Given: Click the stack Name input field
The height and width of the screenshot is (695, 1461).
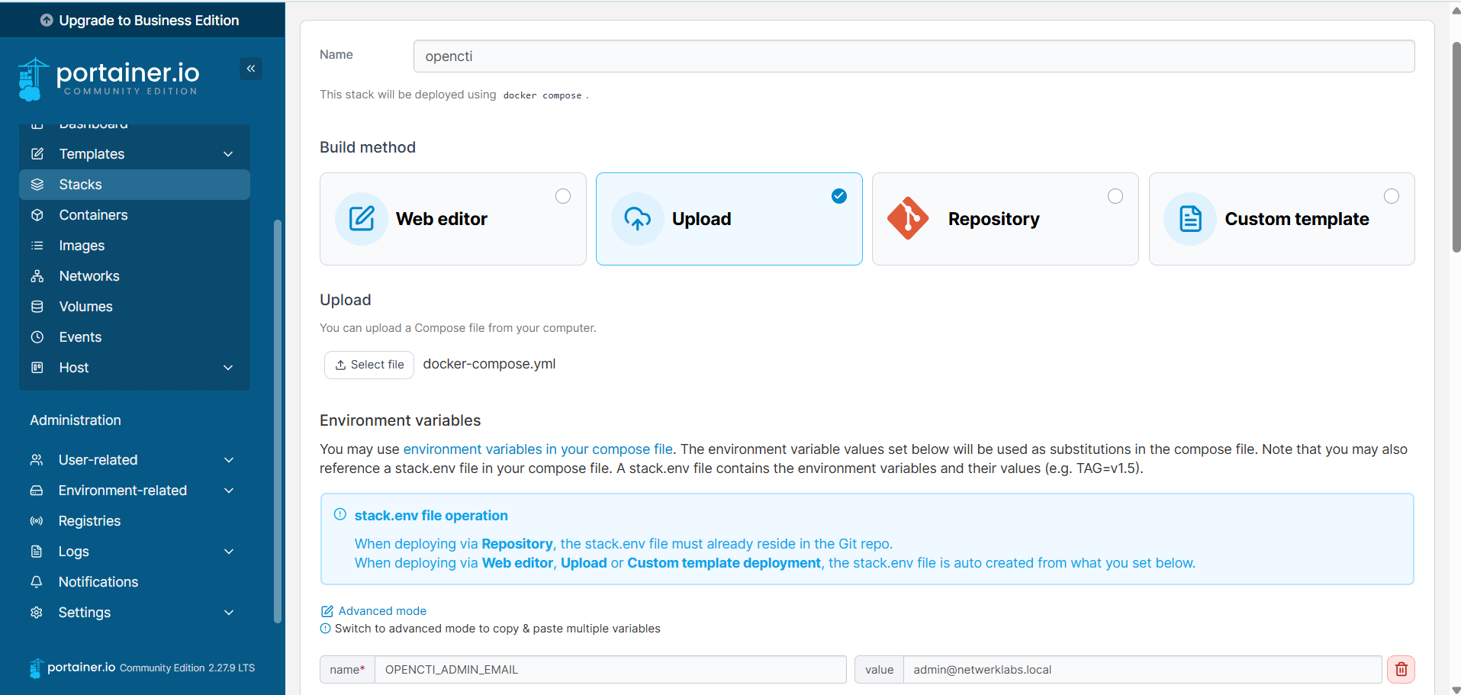Looking at the screenshot, I should pyautogui.click(x=914, y=56).
